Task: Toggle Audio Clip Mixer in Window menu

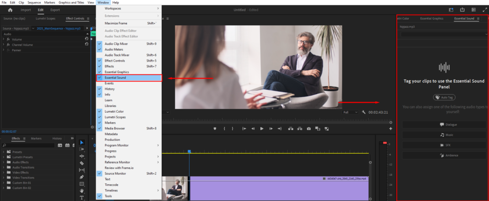Action: coord(129,43)
